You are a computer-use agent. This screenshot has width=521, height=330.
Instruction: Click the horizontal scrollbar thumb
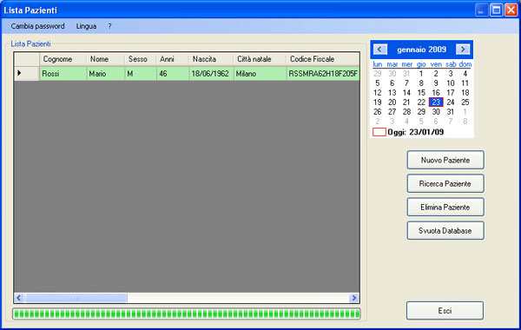(76, 298)
